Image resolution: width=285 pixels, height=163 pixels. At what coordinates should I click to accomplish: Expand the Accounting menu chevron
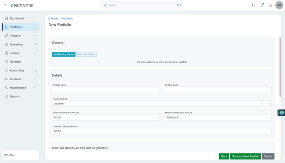click(35, 70)
